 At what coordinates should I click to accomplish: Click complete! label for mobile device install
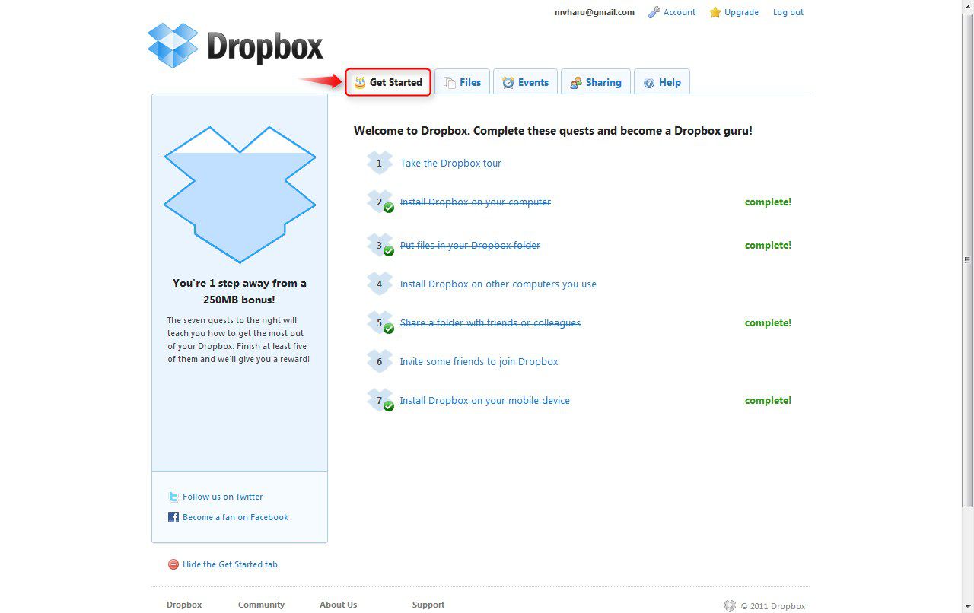[768, 400]
